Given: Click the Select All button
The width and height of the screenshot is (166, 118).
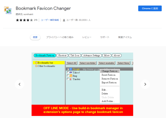Looking at the screenshot, I should (72, 63).
